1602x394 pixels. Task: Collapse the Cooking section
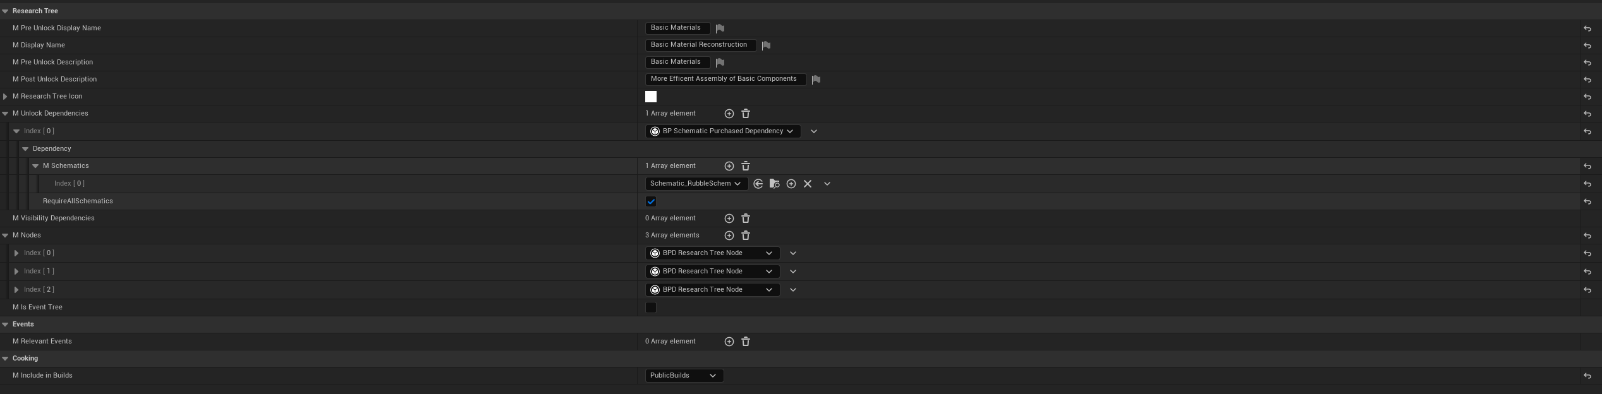[x=5, y=359]
